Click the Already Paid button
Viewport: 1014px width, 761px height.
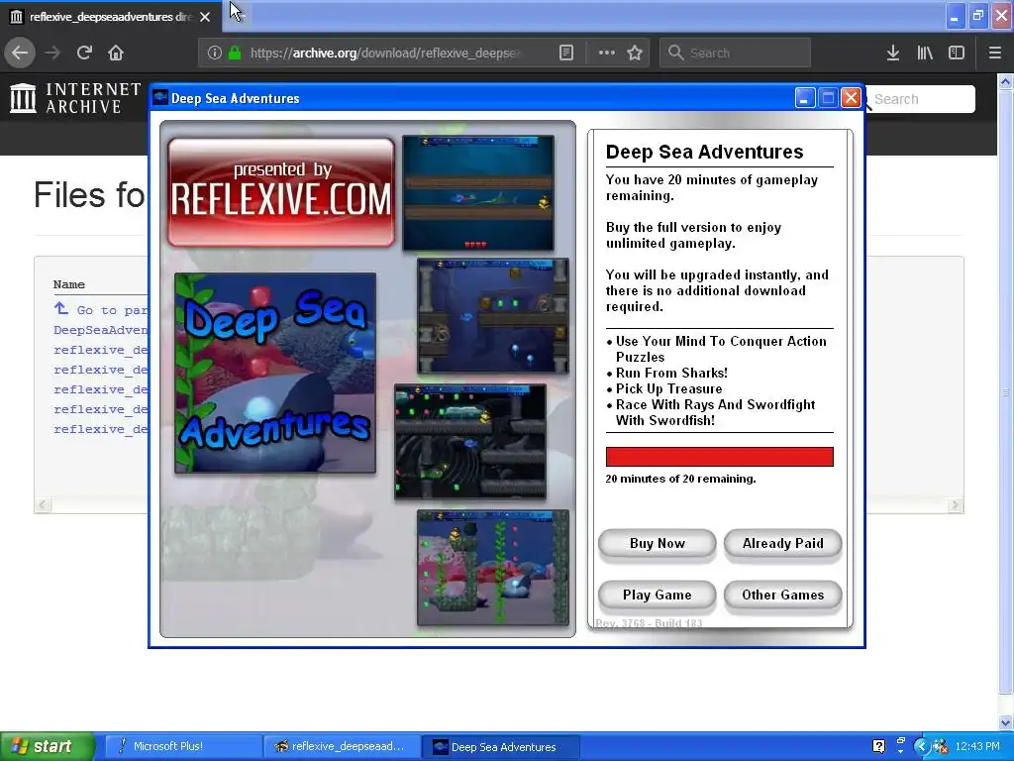pos(782,544)
